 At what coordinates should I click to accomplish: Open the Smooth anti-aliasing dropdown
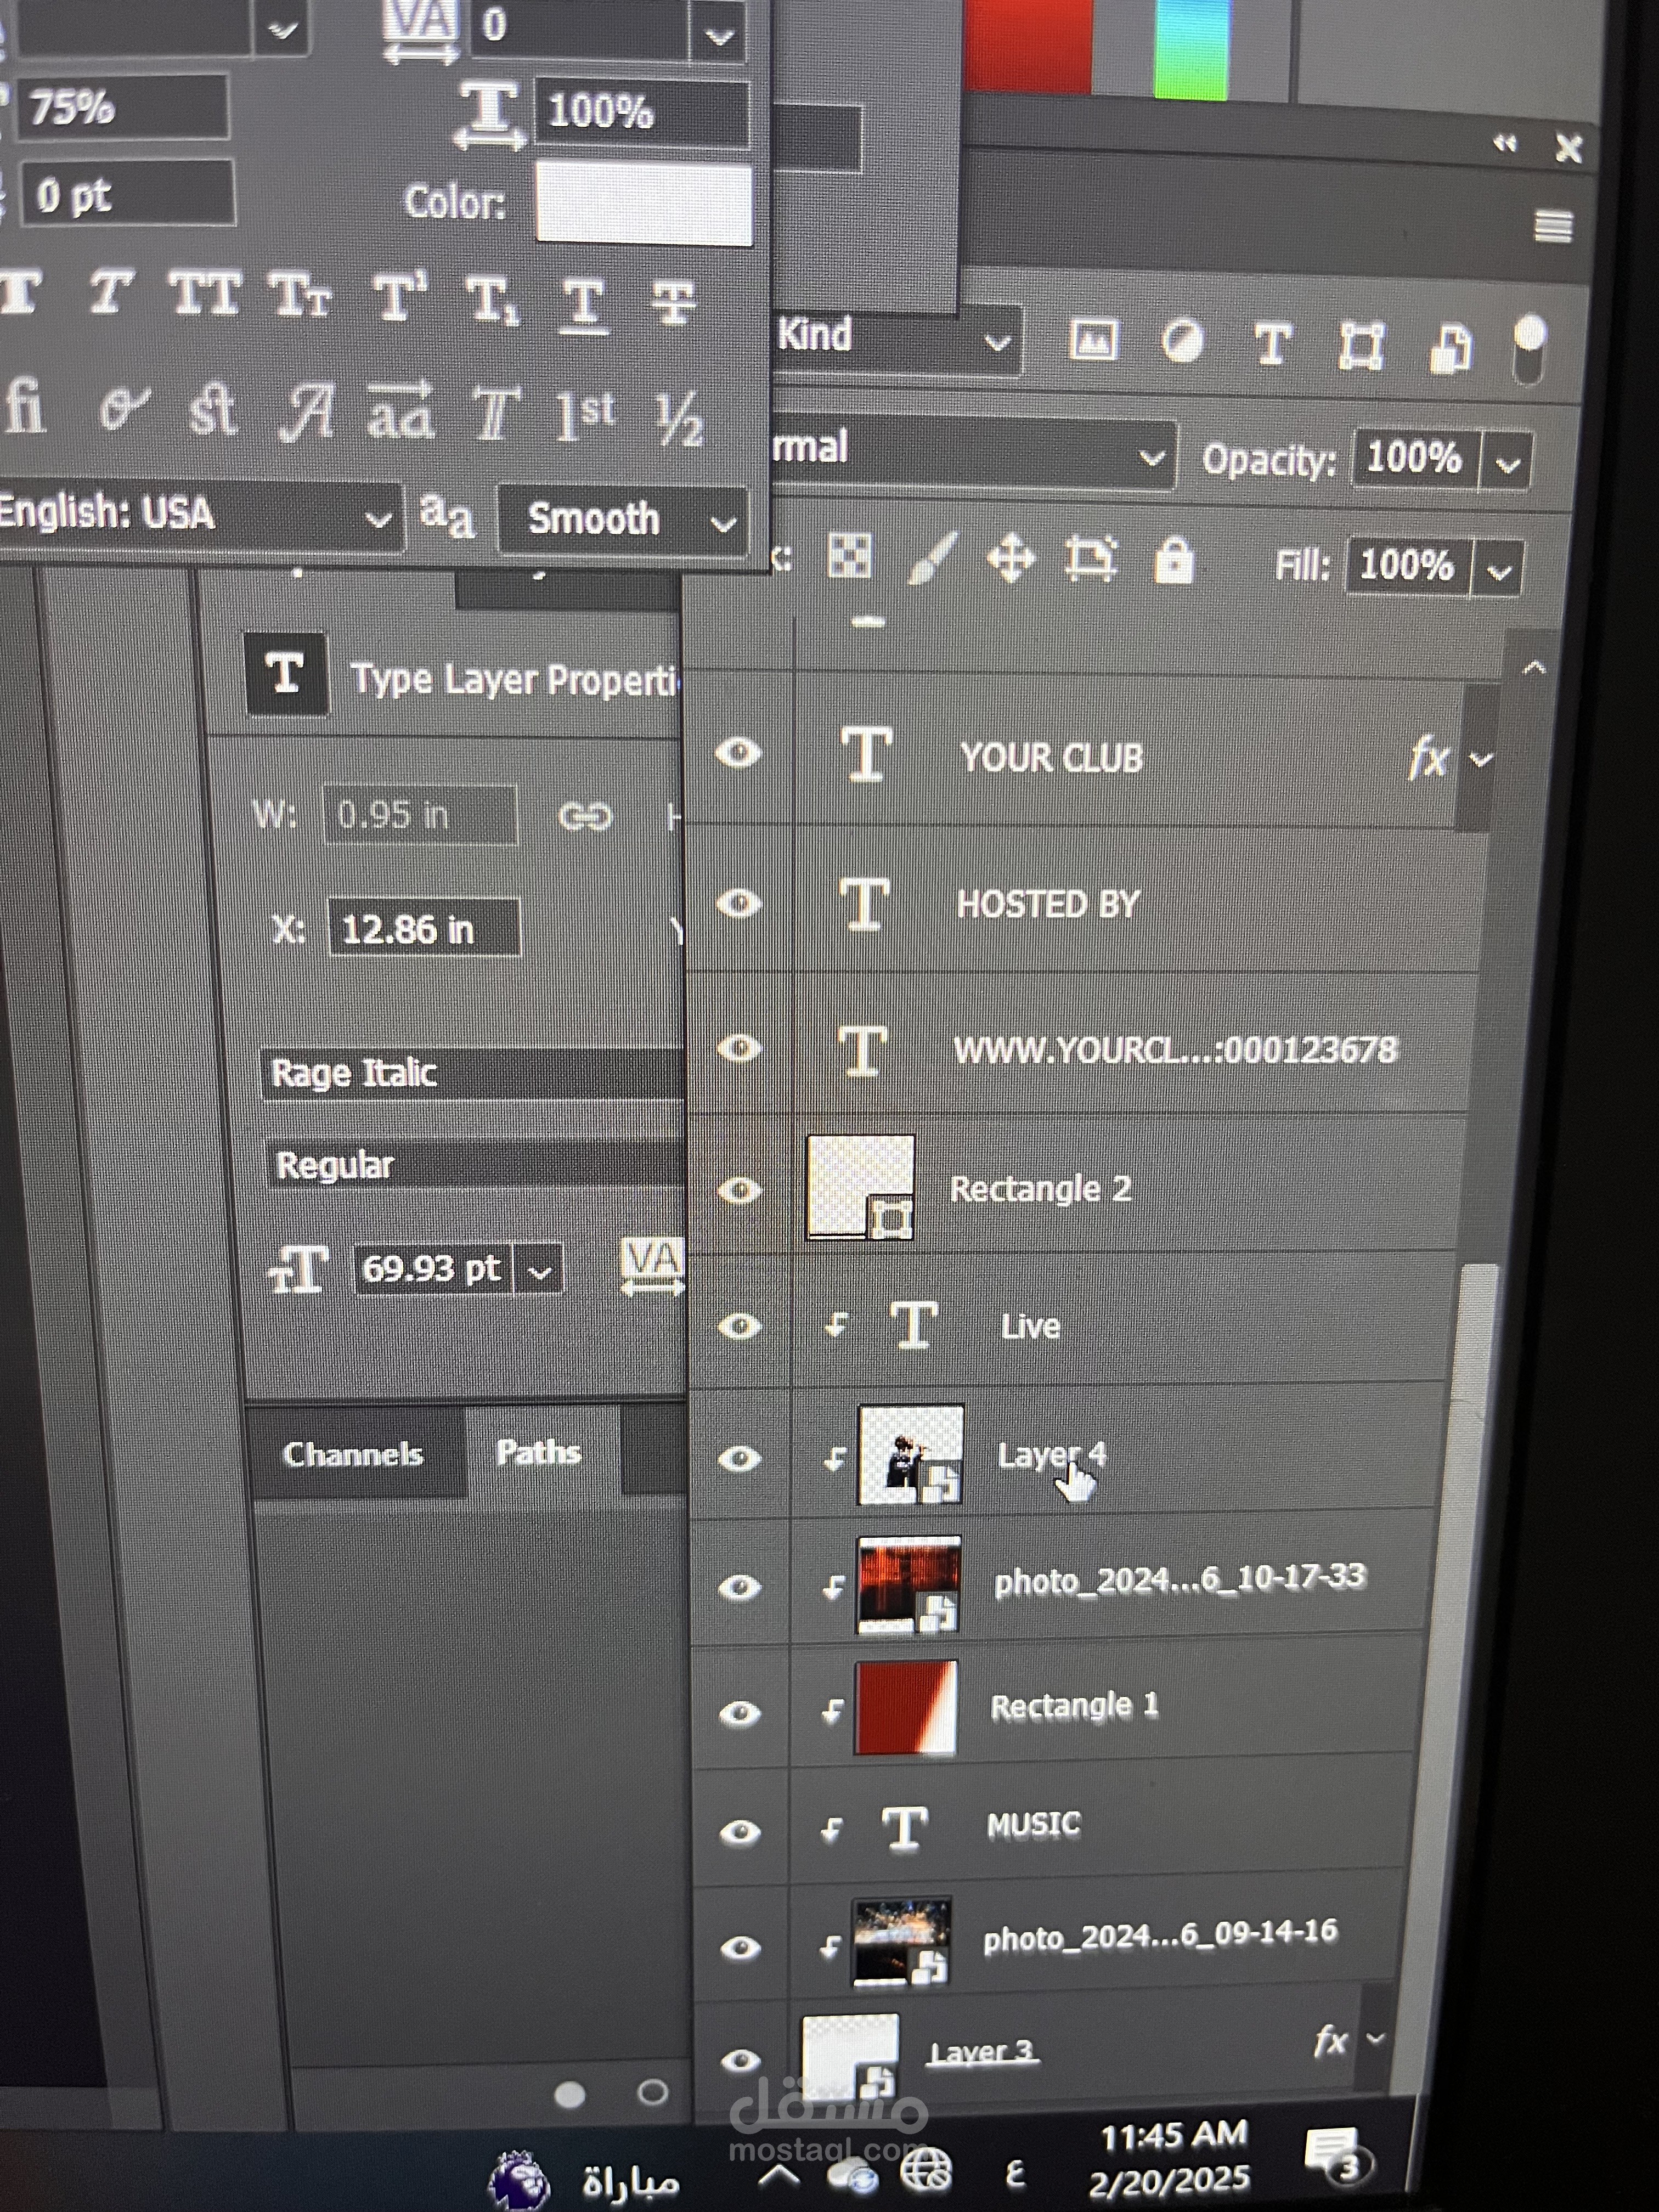(x=623, y=520)
